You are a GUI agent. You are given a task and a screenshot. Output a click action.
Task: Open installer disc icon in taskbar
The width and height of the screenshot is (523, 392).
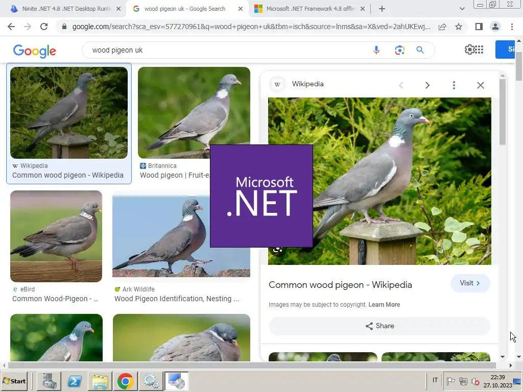[x=176, y=381]
